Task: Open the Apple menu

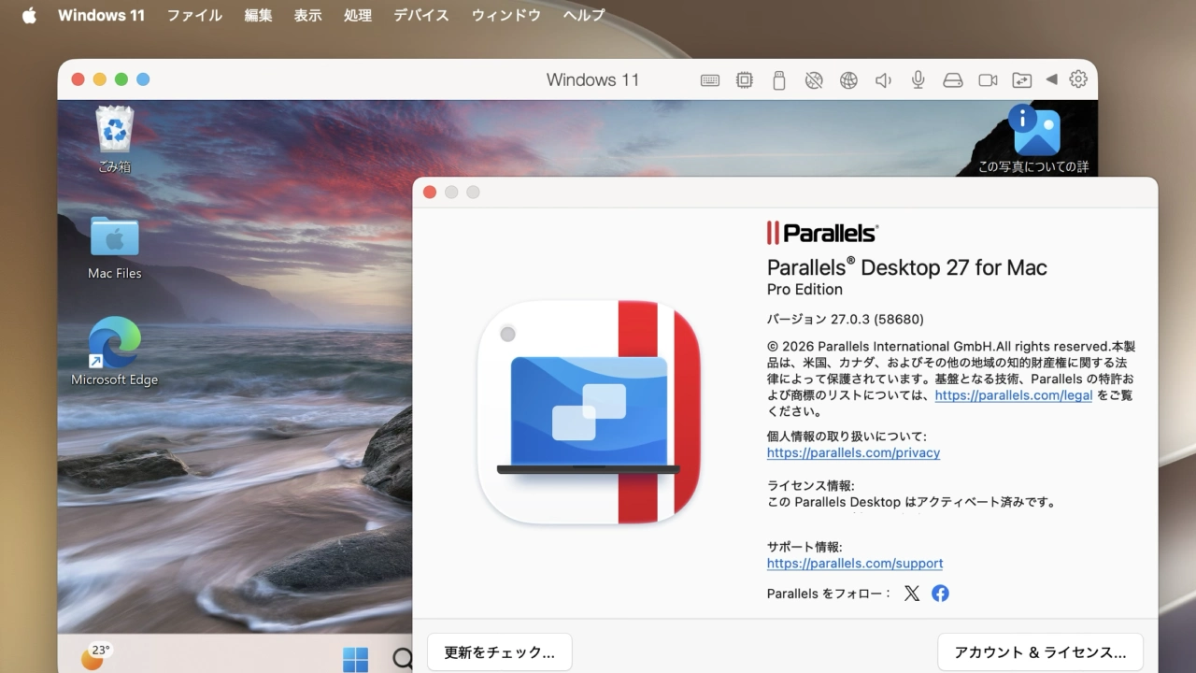Action: click(29, 15)
